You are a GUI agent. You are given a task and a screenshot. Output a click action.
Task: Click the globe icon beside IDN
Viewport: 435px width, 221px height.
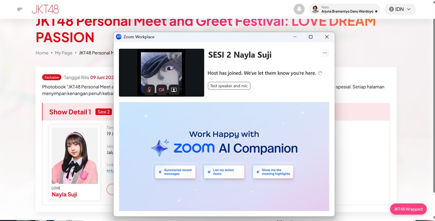pyautogui.click(x=391, y=9)
